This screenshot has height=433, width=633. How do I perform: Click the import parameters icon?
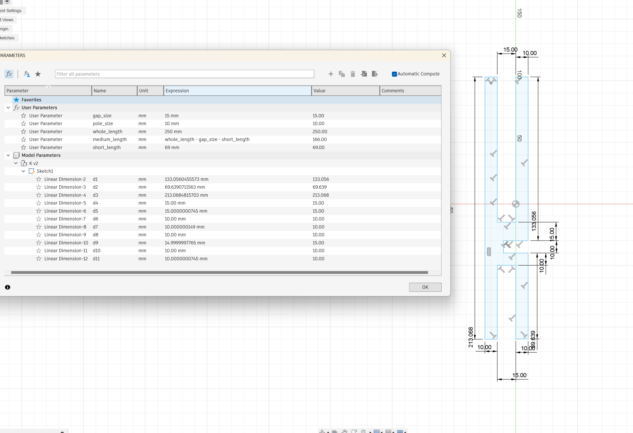pos(364,74)
